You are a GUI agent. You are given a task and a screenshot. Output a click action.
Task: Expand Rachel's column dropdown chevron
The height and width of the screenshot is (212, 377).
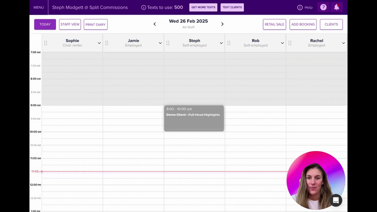pos(343,43)
